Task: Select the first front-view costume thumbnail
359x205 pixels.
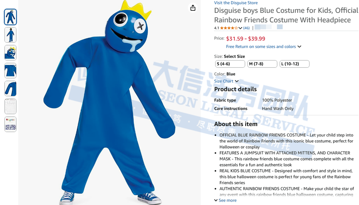Action: click(10, 17)
